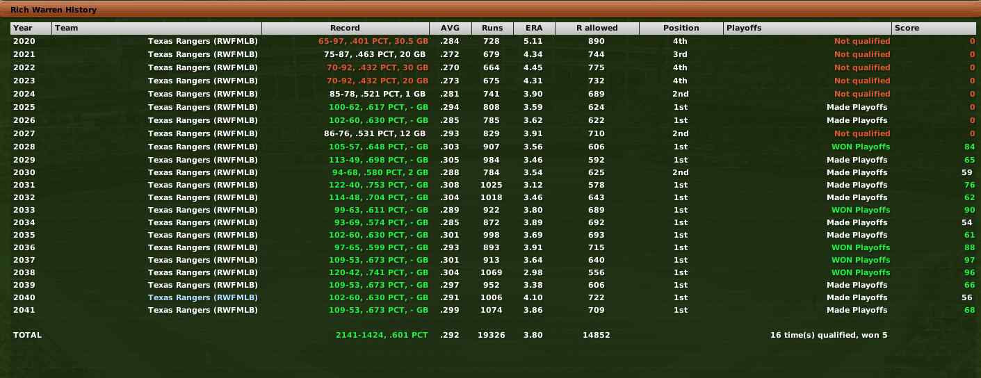Click the 2025 Made Playoffs cell
This screenshot has width=981, height=378.
[857, 107]
